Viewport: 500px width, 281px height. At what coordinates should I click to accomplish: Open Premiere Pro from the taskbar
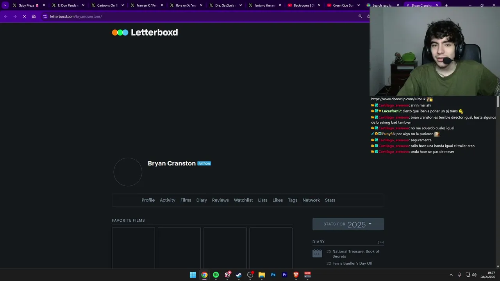coord(285,275)
